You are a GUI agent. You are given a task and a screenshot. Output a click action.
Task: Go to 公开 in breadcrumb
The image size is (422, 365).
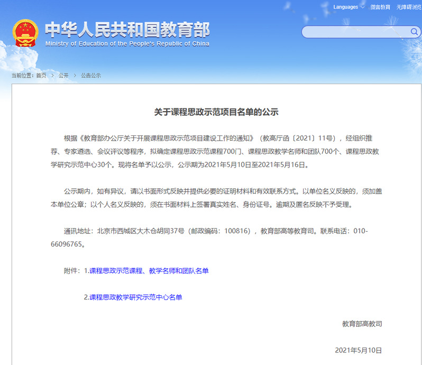coord(63,75)
